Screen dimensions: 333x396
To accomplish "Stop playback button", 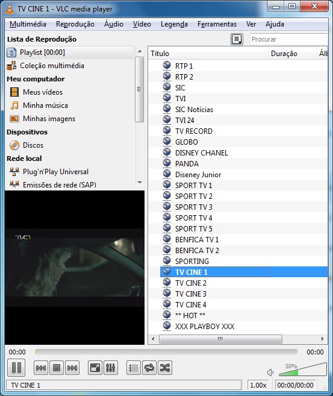I will 57,368.
